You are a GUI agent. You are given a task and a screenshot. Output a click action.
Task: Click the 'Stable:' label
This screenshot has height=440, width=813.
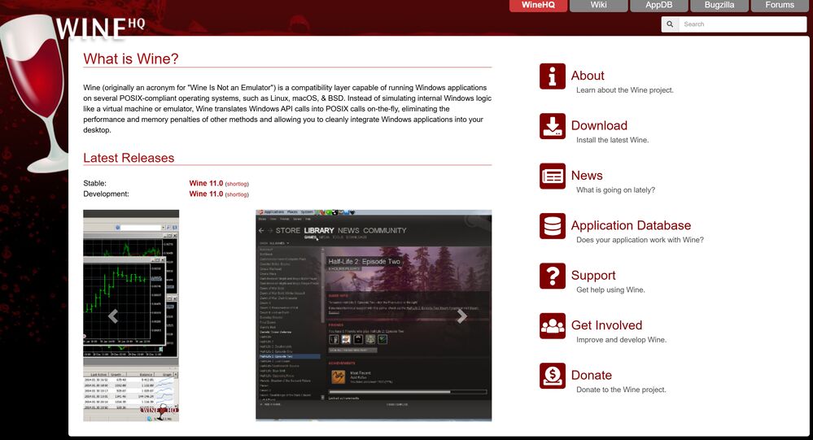pyautogui.click(x=94, y=184)
